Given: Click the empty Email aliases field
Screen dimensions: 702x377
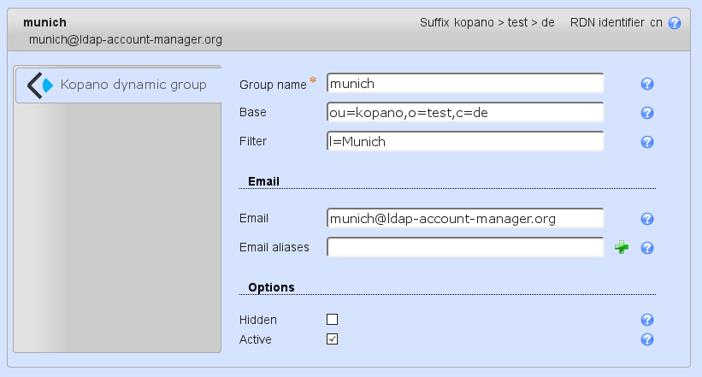Looking at the screenshot, I should pyautogui.click(x=465, y=248).
